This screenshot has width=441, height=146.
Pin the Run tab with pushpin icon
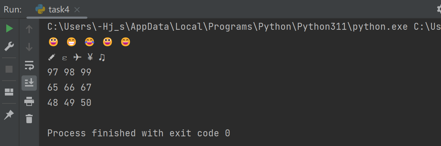point(9,115)
